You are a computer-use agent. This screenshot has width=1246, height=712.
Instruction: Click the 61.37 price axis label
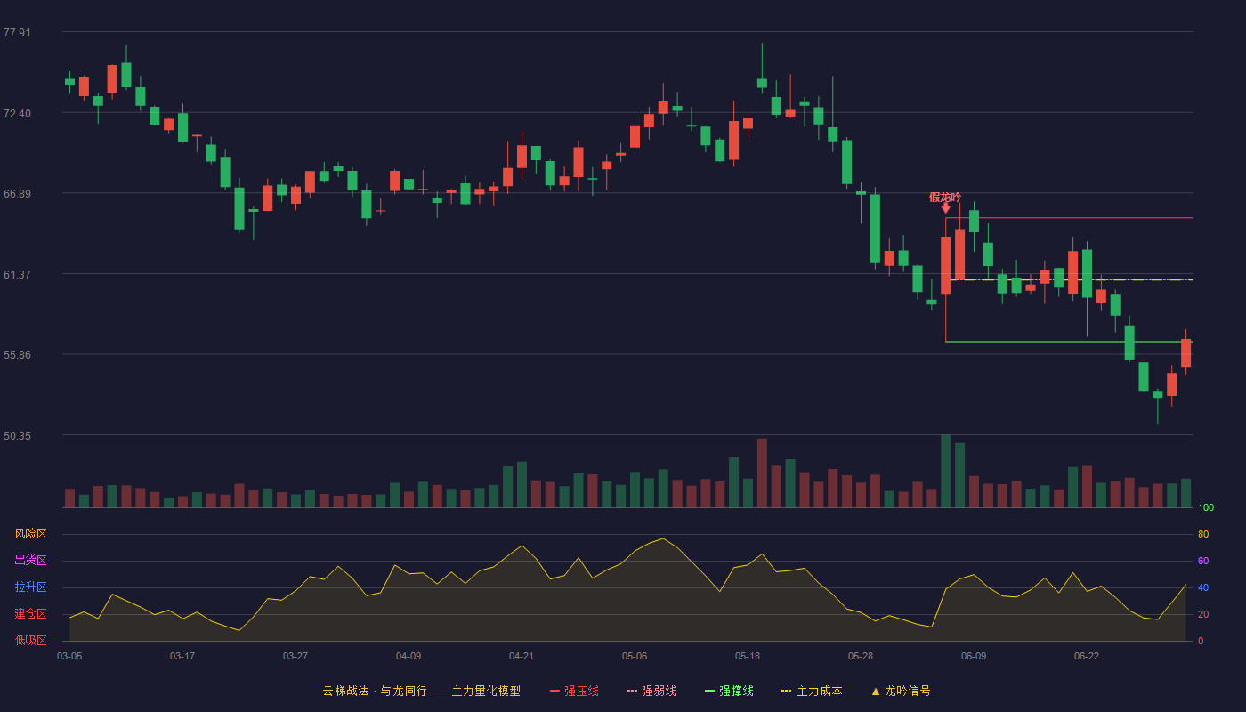[17, 275]
